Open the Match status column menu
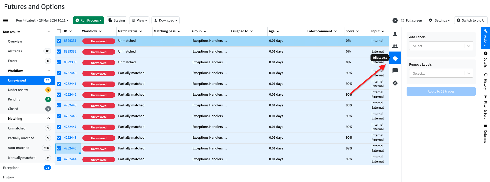This screenshot has width=490, height=182. tap(141, 31)
